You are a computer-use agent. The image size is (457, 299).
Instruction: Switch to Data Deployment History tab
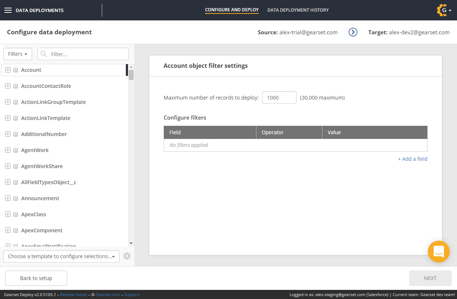click(298, 10)
